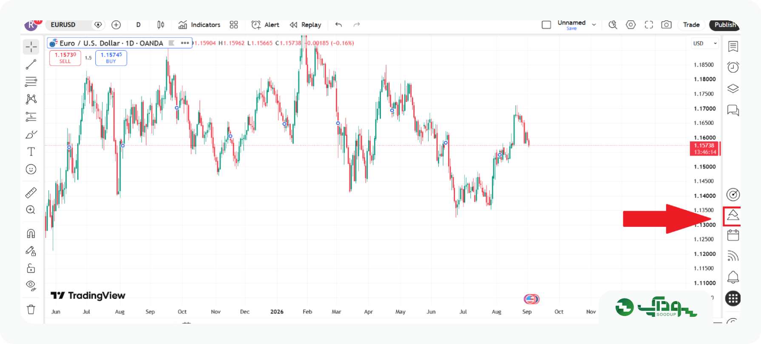Open quick search in top toolbar
This screenshot has height=344, width=761.
(613, 25)
